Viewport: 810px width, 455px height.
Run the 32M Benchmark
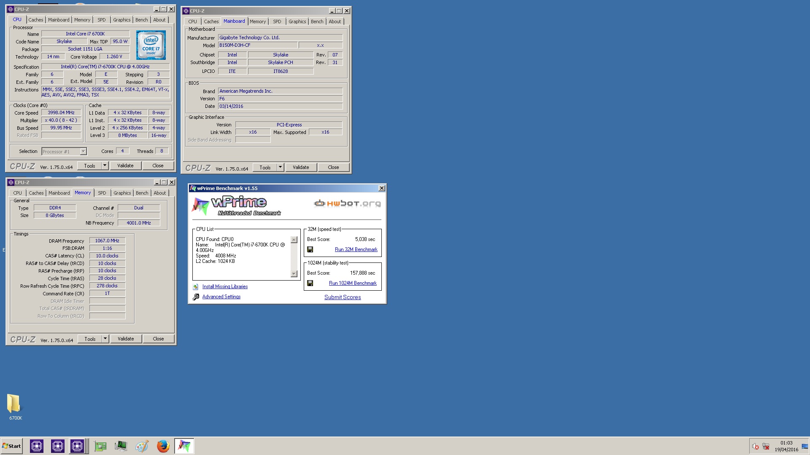coord(356,249)
